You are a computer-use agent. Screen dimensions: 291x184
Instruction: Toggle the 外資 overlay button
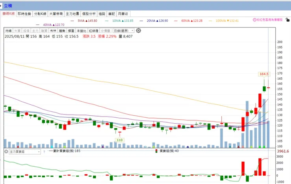(x=17, y=31)
